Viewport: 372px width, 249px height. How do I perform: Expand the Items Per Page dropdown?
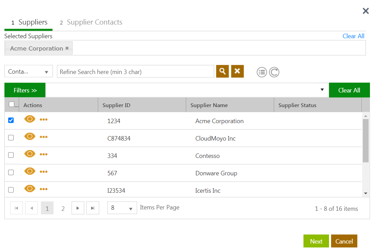pos(122,208)
